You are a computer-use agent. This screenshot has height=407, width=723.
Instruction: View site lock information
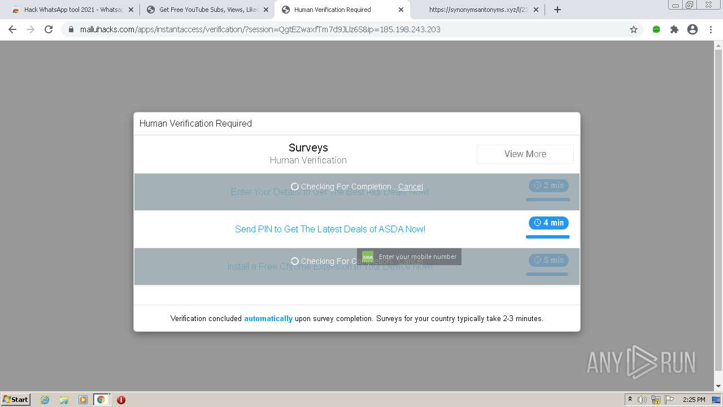click(71, 29)
